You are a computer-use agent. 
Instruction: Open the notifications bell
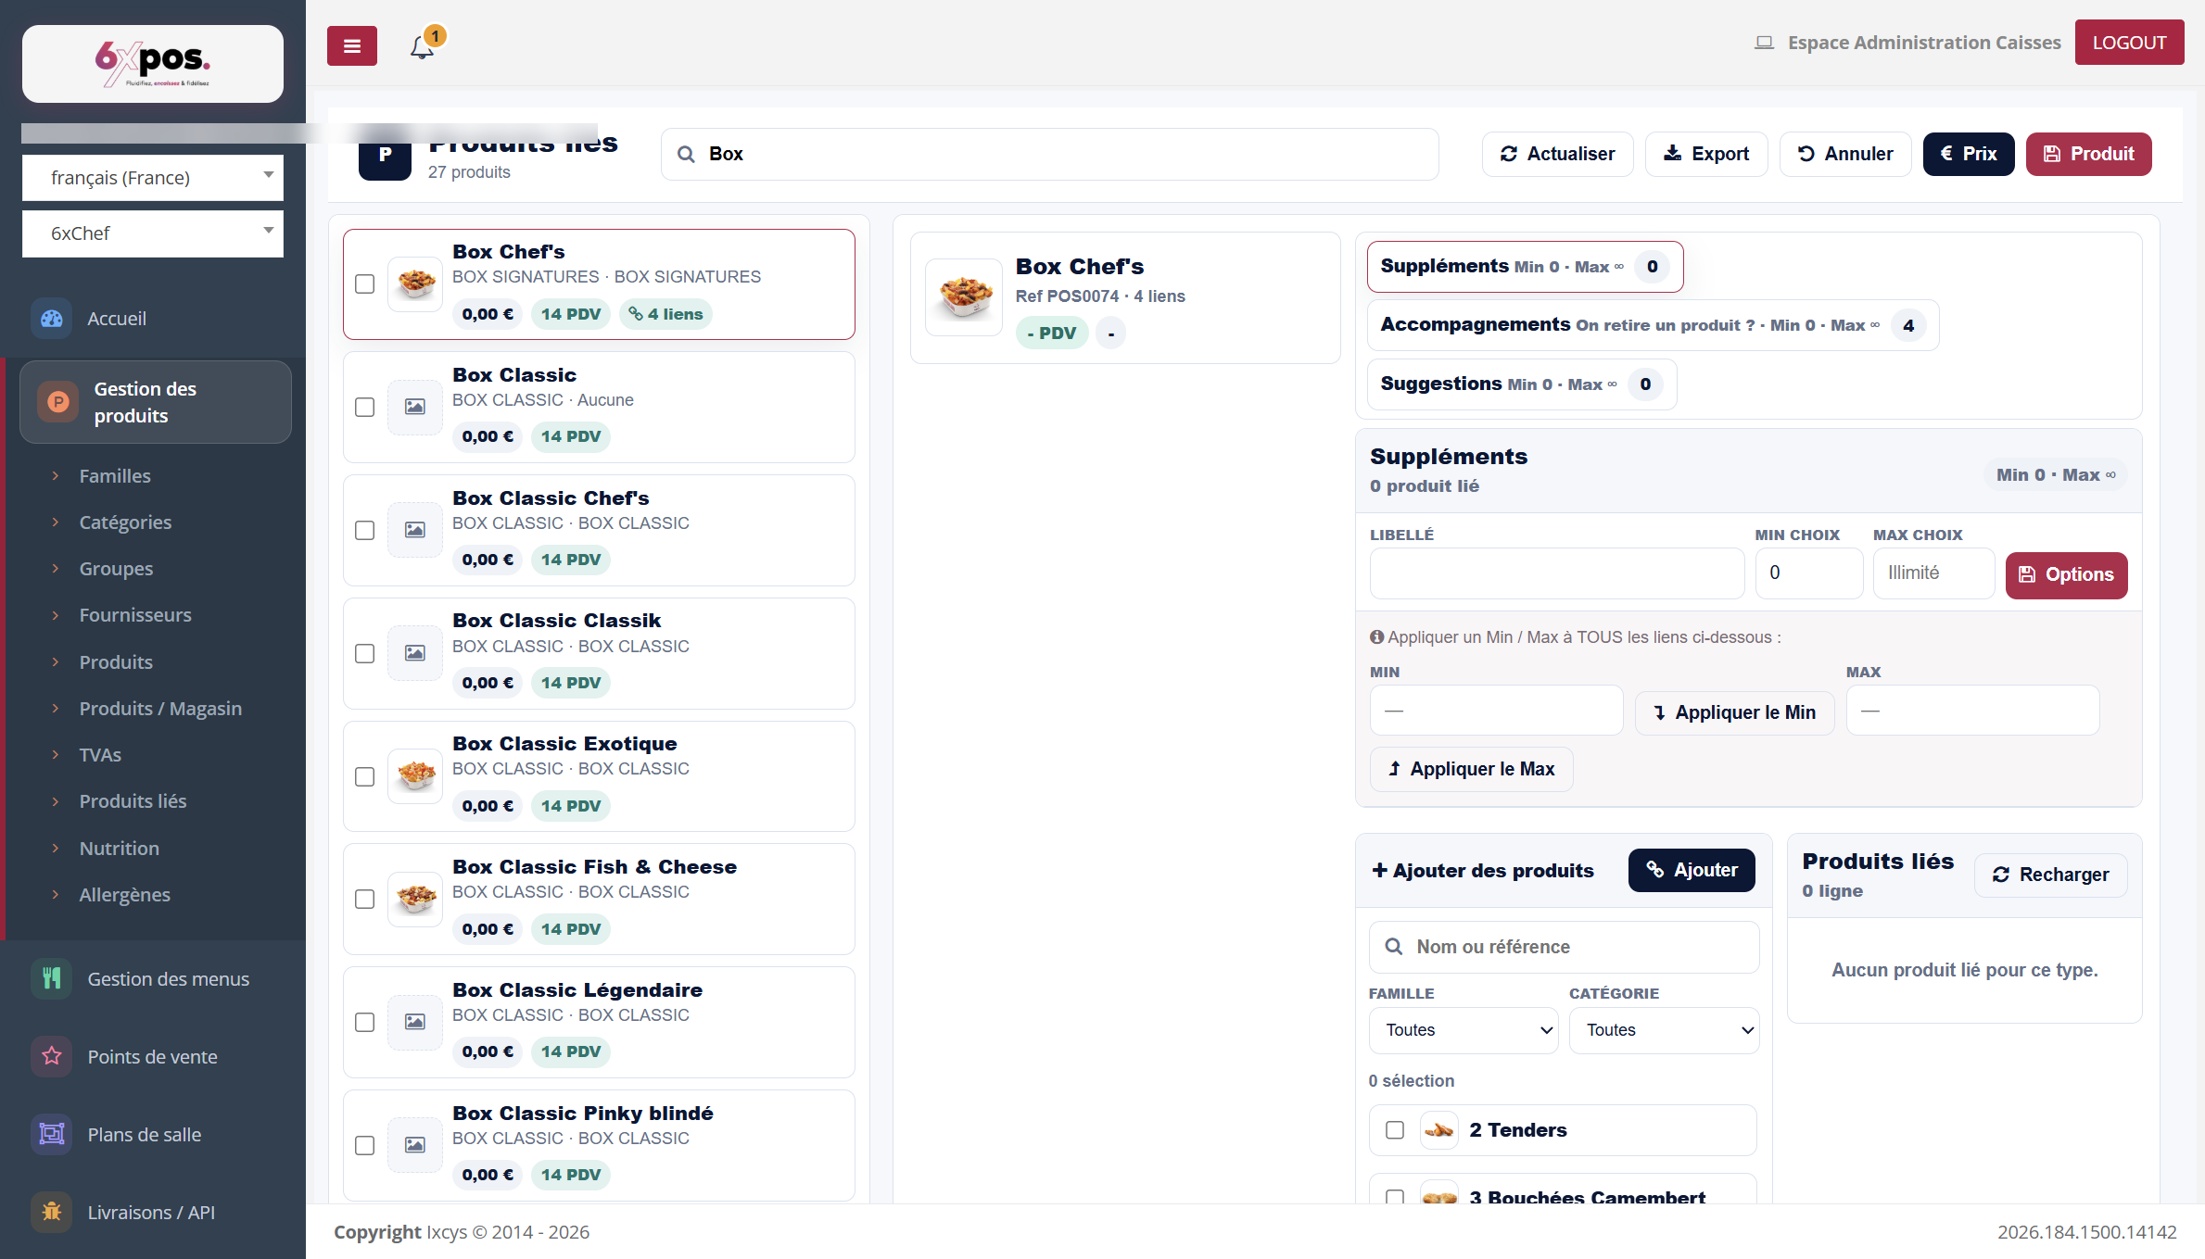tap(423, 45)
